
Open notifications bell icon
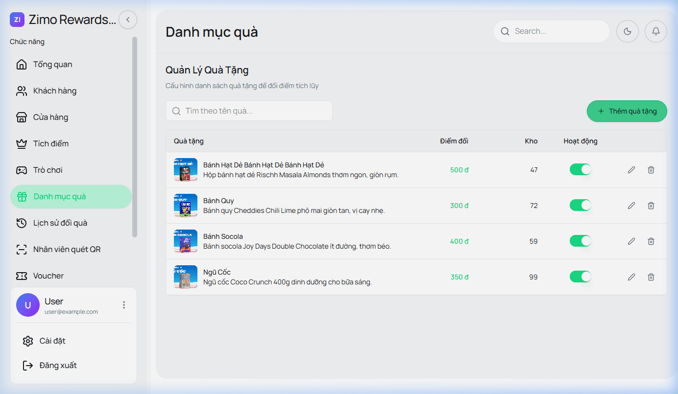coord(656,31)
